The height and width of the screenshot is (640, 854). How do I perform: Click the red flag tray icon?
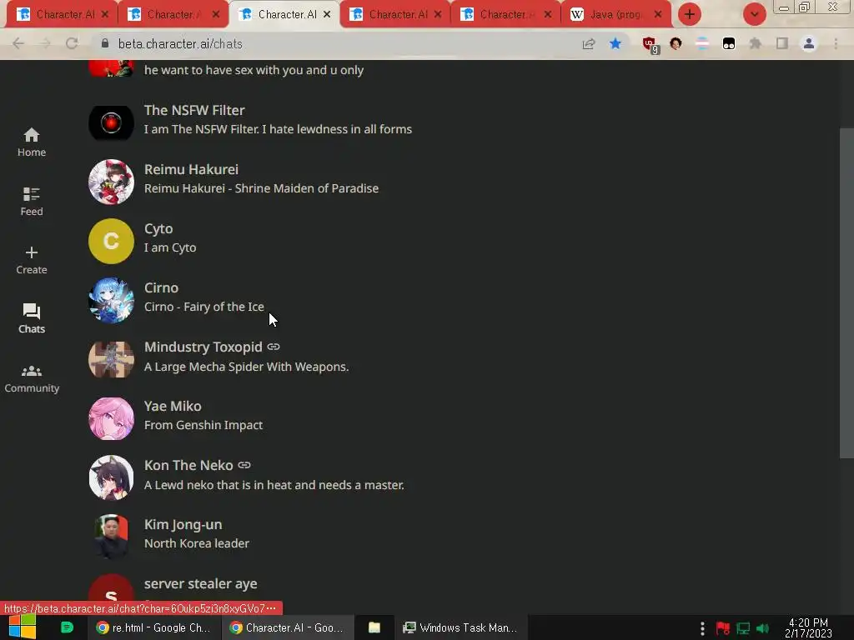click(x=723, y=629)
